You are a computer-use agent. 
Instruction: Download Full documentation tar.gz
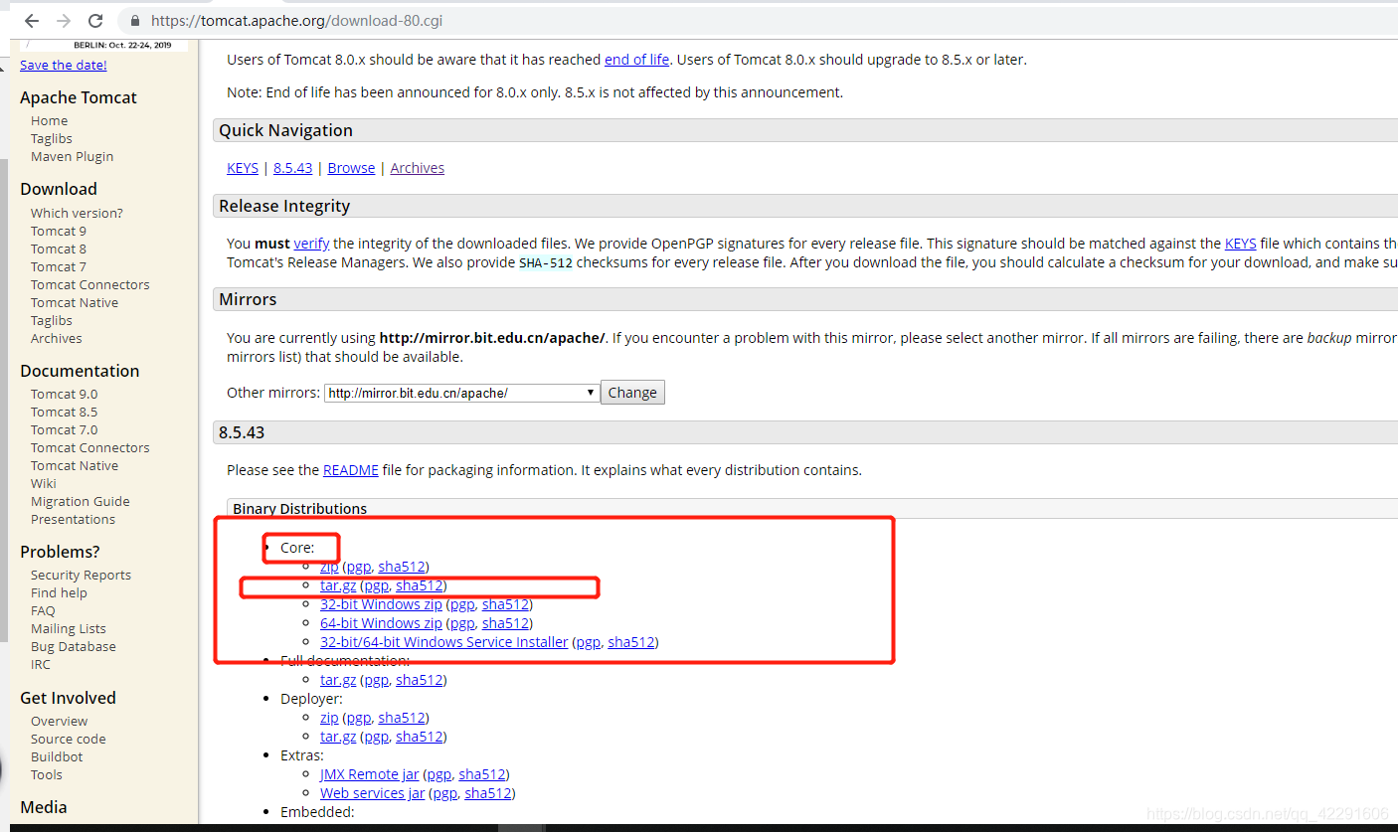tap(338, 680)
